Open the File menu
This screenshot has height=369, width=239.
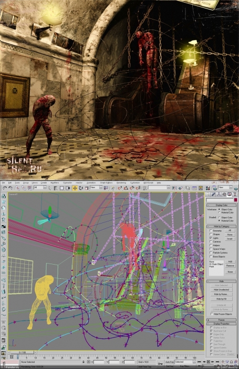4,182
